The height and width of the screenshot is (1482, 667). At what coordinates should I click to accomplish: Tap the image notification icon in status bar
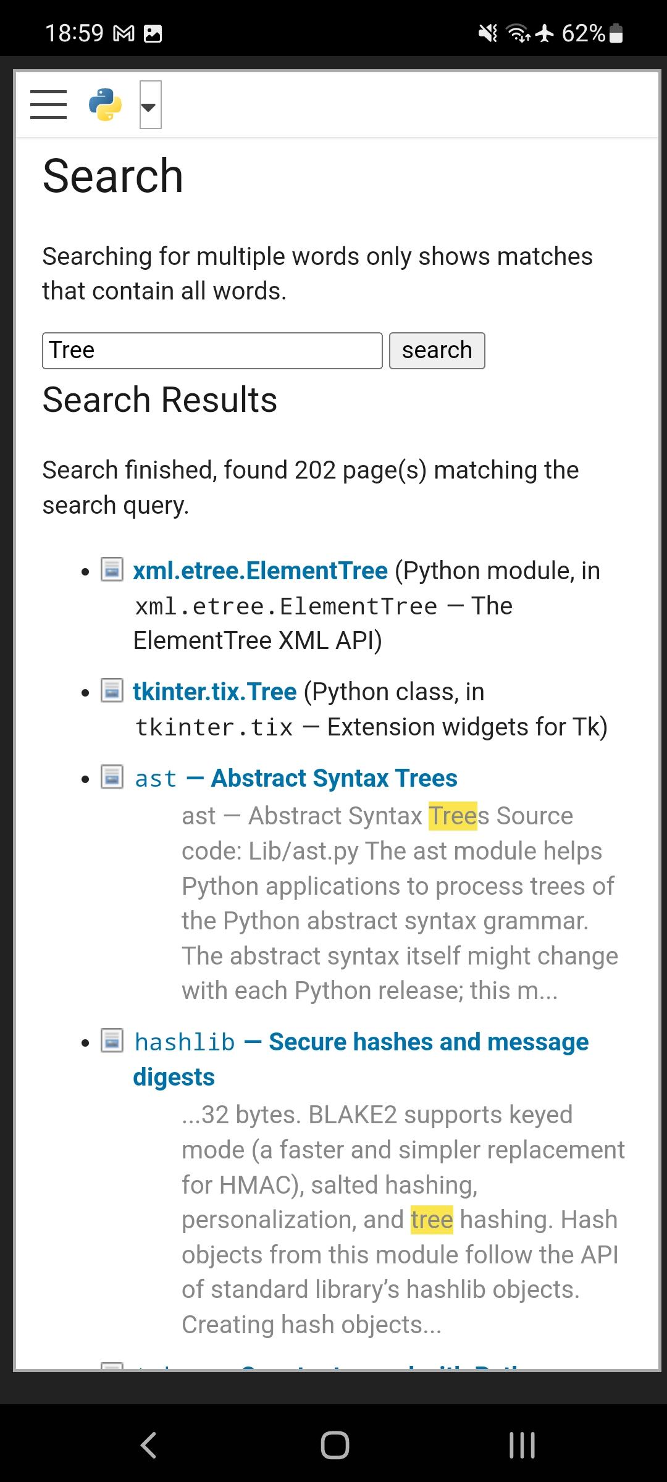pyautogui.click(x=153, y=33)
